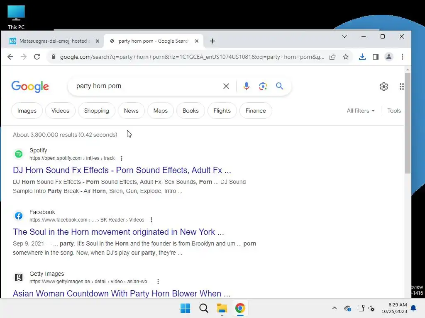Open The Soul in the Horn link
The height and width of the screenshot is (318, 425).
pyautogui.click(x=118, y=232)
